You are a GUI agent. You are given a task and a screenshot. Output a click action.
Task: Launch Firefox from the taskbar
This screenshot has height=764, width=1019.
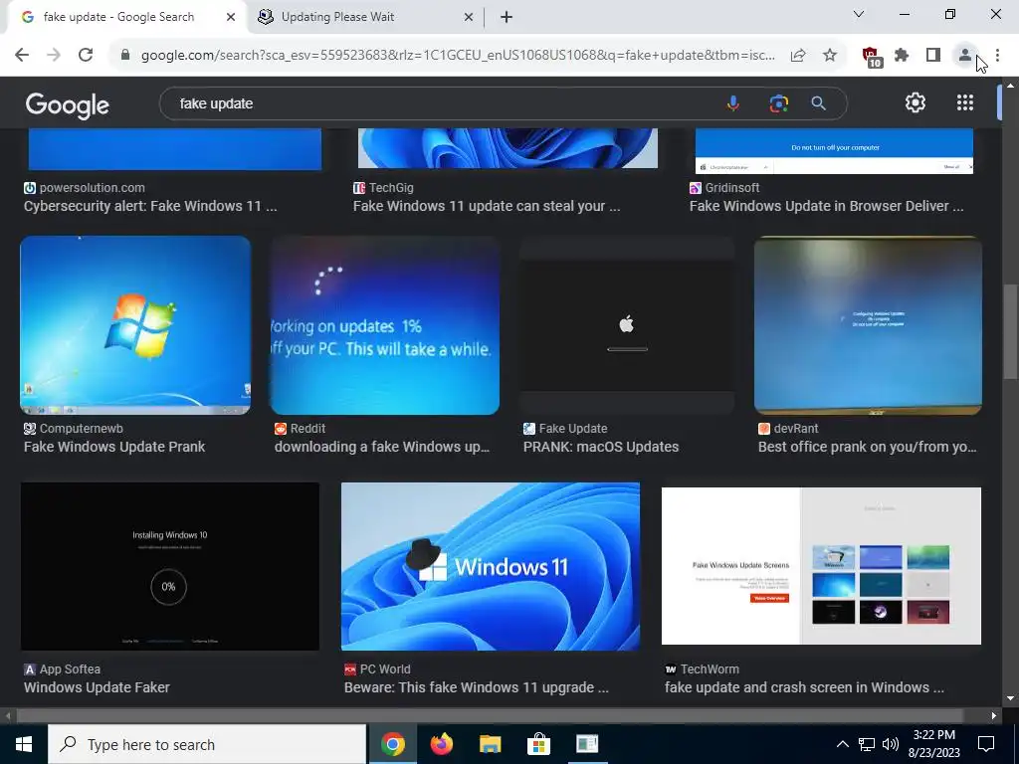441,744
